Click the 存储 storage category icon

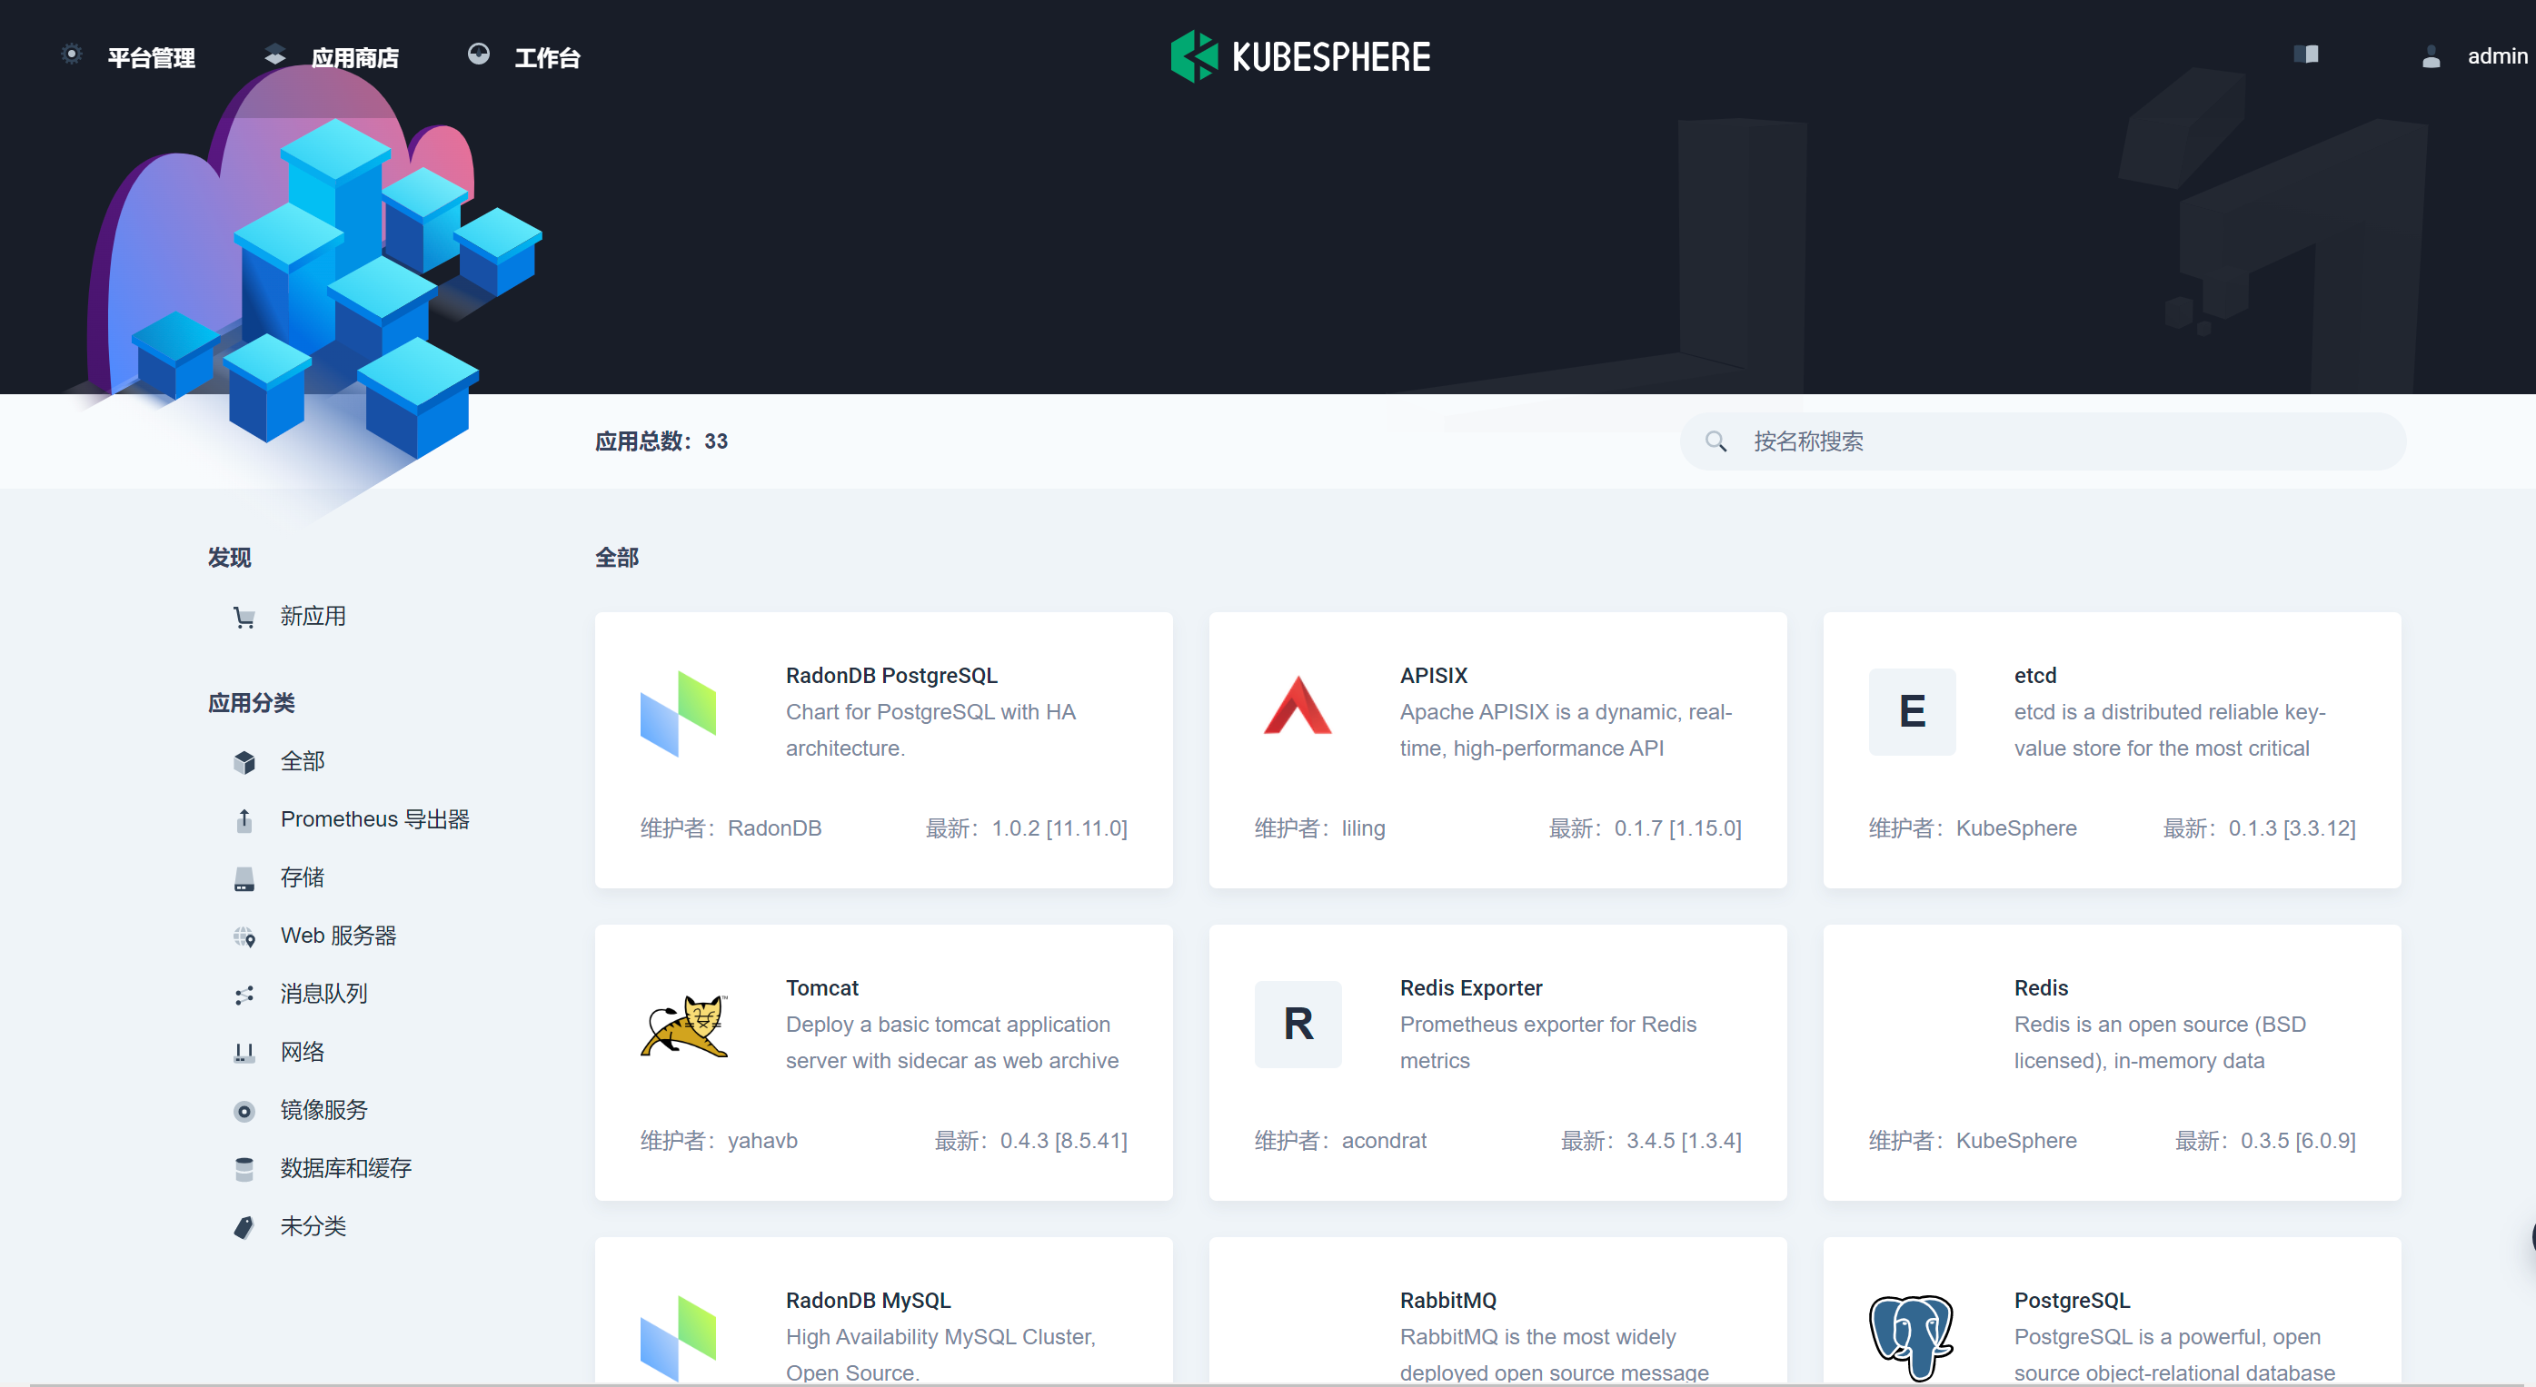click(244, 878)
